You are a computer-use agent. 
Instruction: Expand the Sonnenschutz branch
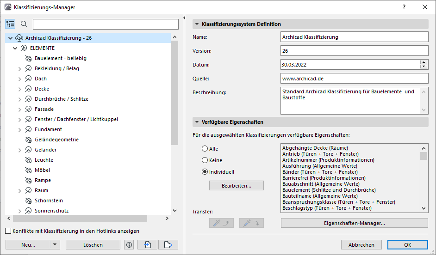coord(20,211)
